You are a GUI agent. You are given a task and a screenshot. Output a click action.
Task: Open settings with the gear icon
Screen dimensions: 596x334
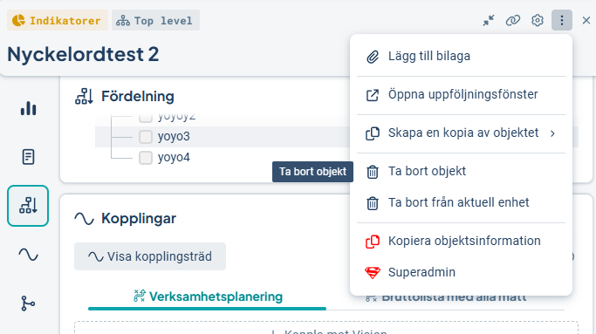[x=537, y=20]
